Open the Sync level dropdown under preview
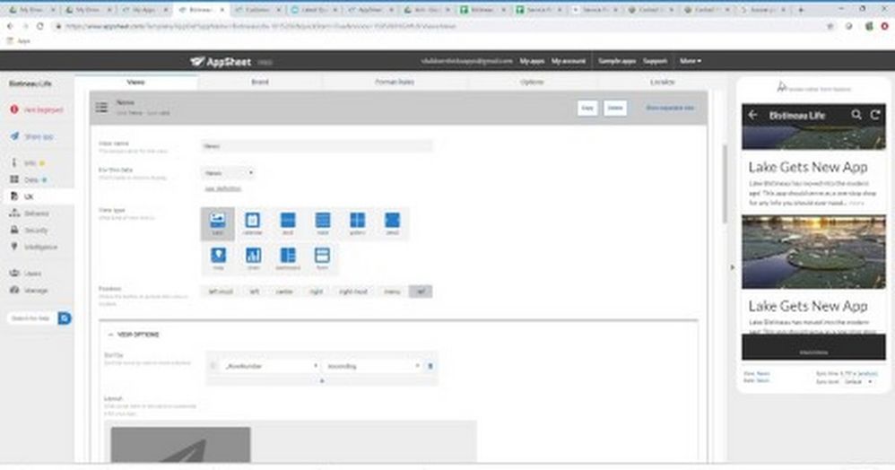The height and width of the screenshot is (470, 895). point(858,381)
